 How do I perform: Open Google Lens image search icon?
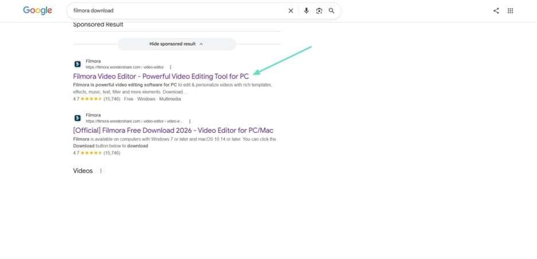coord(319,11)
